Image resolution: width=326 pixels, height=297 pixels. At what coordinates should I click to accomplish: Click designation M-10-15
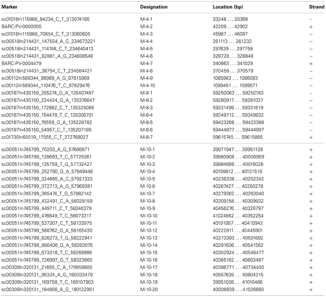(149, 253)
